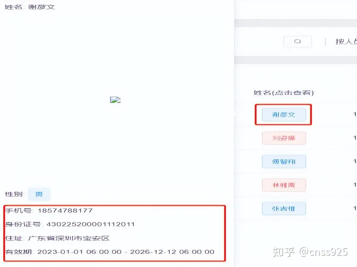Click the broken photo placeholder icon

point(115,100)
